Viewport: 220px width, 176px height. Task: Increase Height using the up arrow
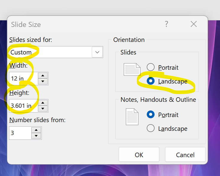point(43,103)
